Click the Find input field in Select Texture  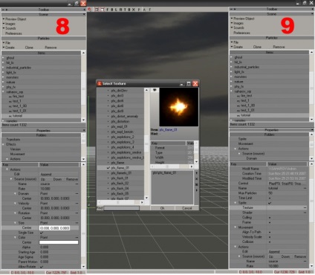(121, 208)
